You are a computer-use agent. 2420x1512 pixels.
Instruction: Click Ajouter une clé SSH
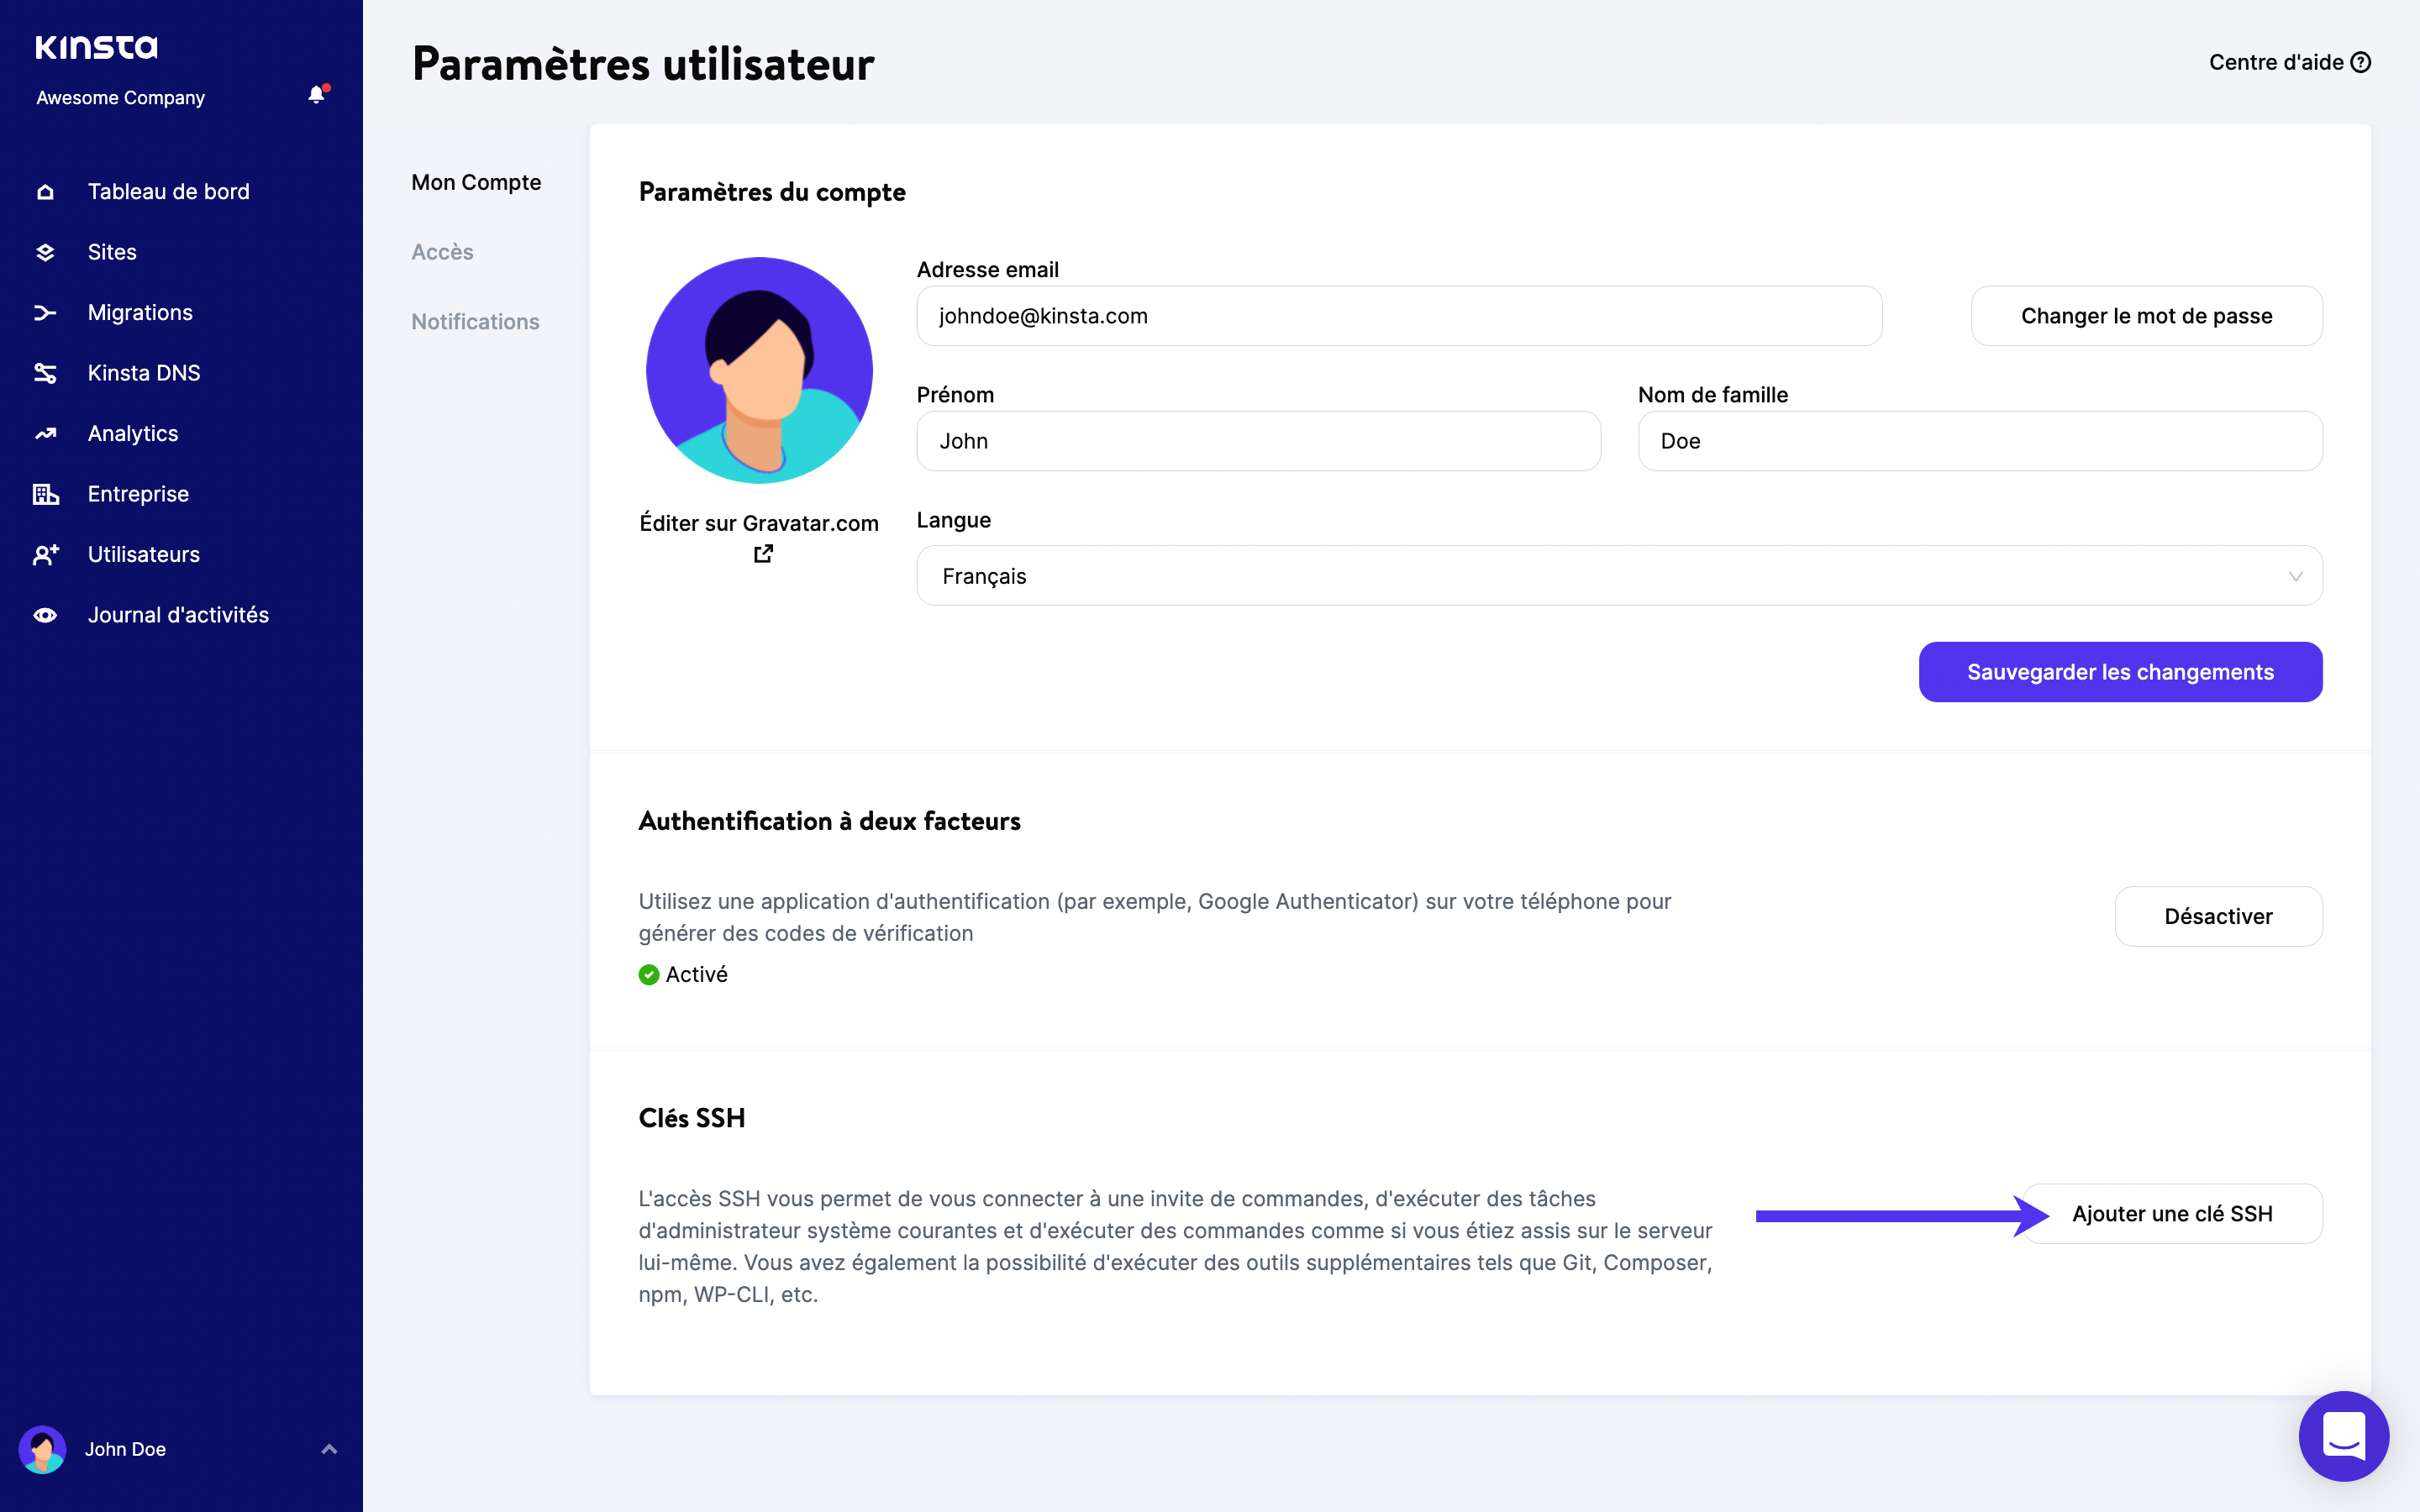[x=2171, y=1213]
